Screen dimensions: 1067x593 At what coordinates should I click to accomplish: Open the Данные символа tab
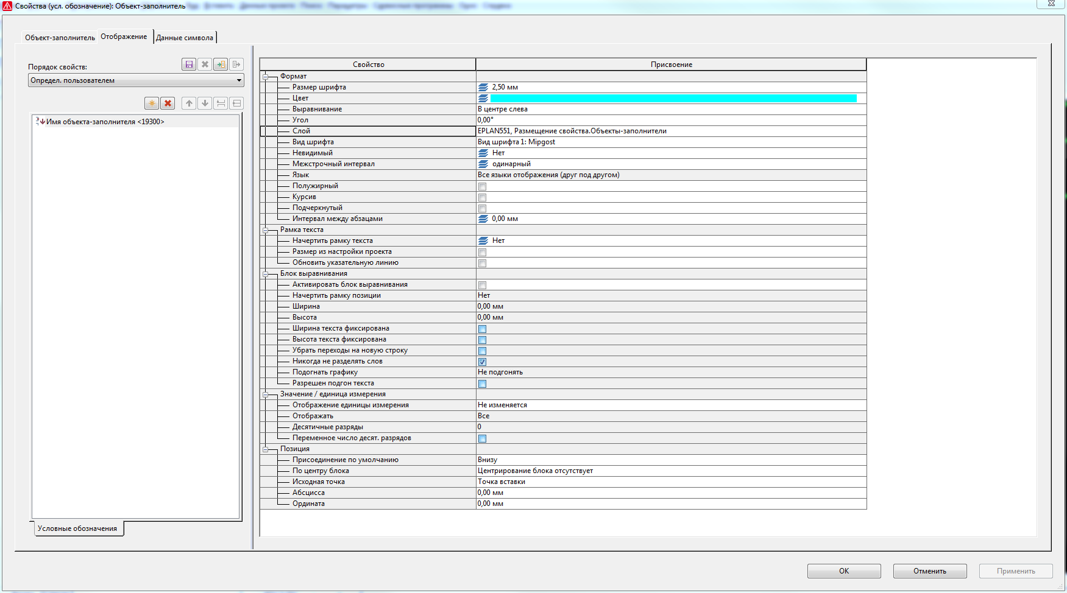185,38
